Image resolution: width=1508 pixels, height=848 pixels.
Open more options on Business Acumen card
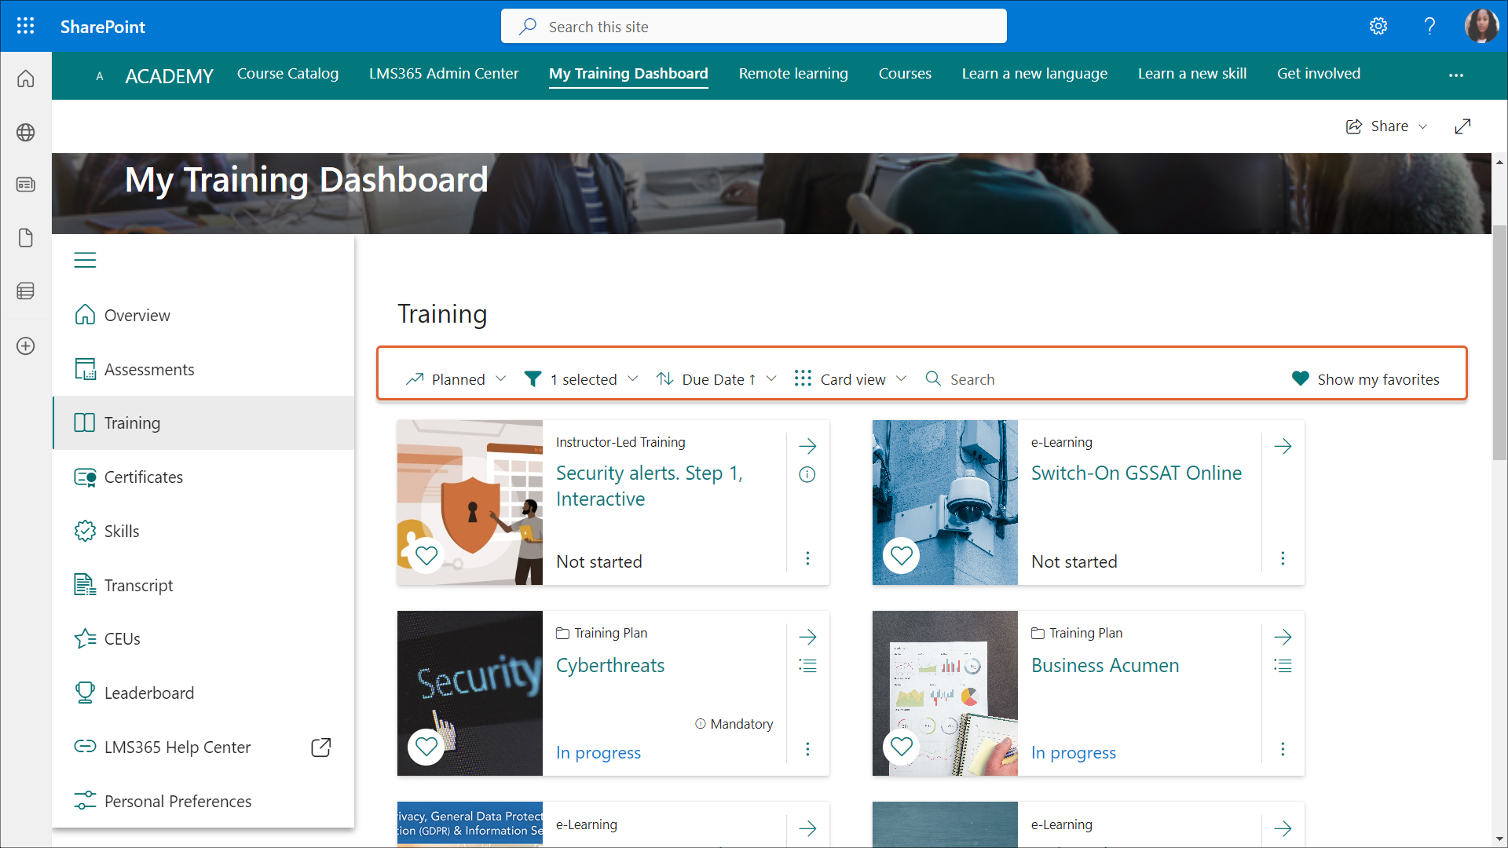pos(1283,749)
